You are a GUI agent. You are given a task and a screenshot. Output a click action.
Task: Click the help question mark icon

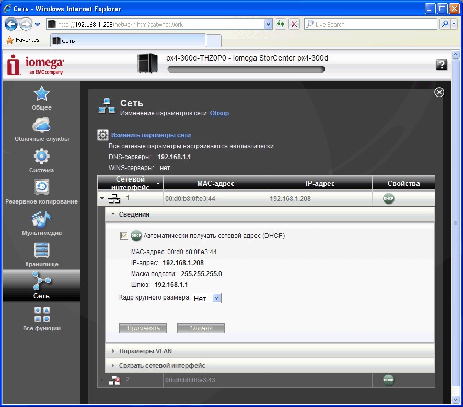point(441,65)
